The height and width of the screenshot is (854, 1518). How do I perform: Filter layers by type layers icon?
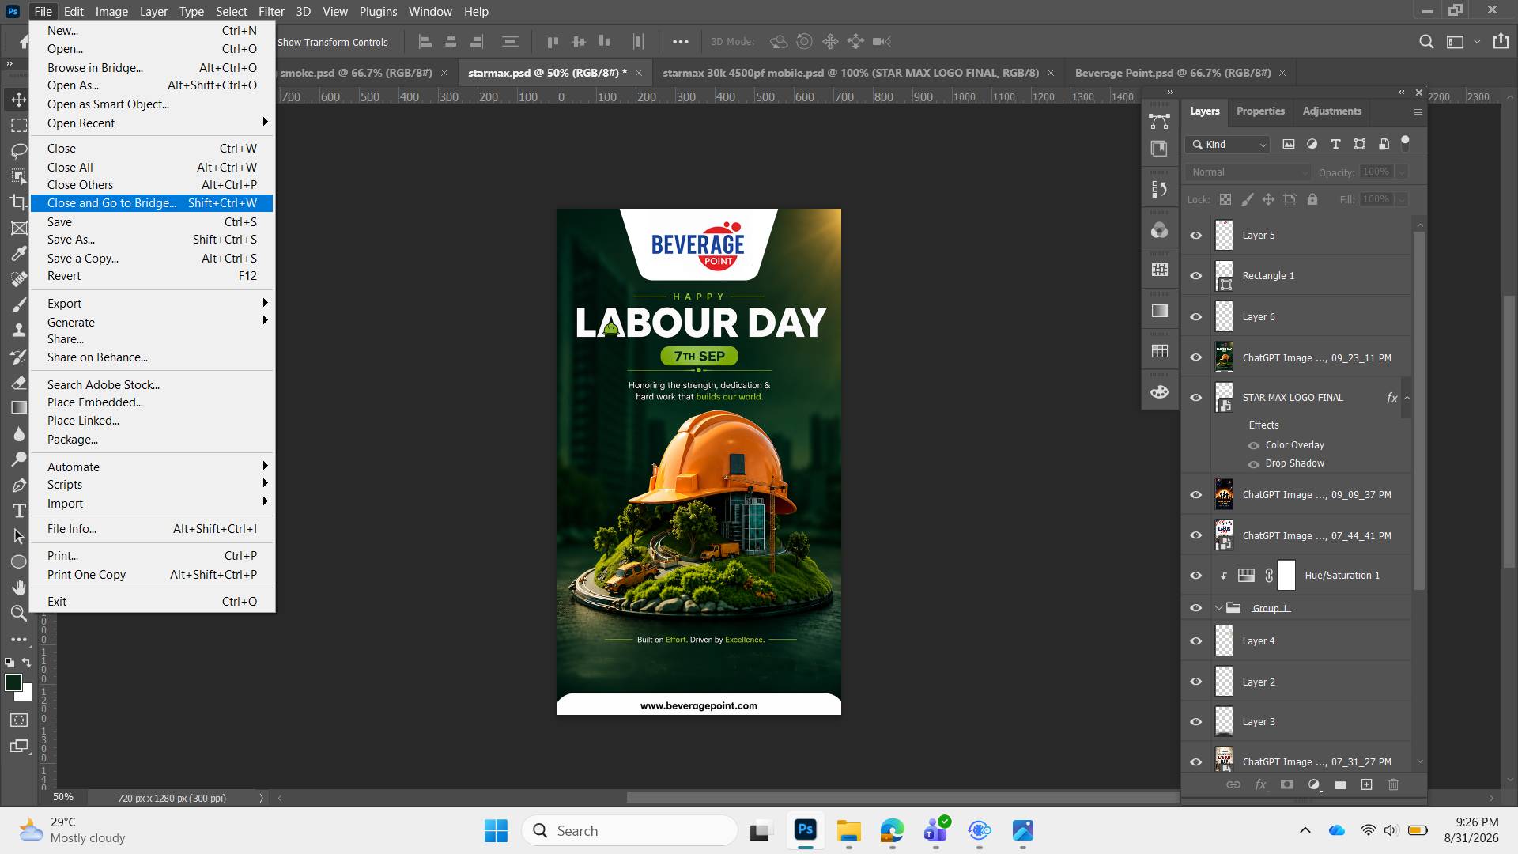coord(1335,144)
